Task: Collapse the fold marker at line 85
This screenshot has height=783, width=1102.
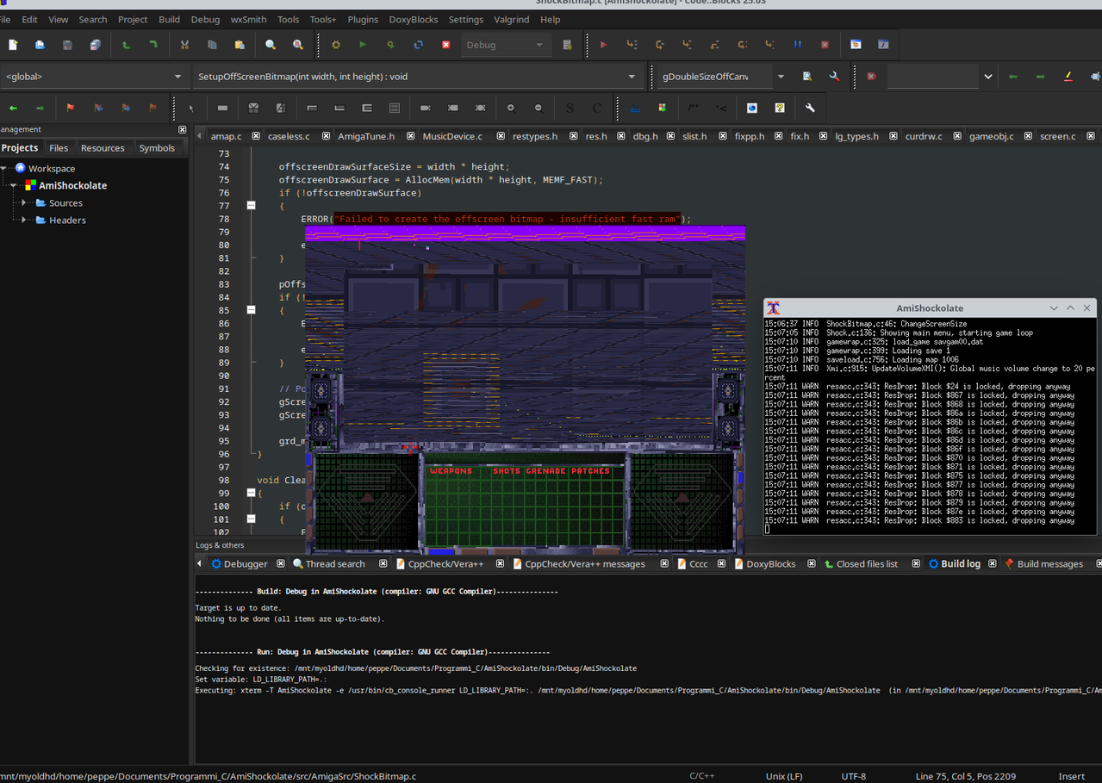Action: coord(251,310)
